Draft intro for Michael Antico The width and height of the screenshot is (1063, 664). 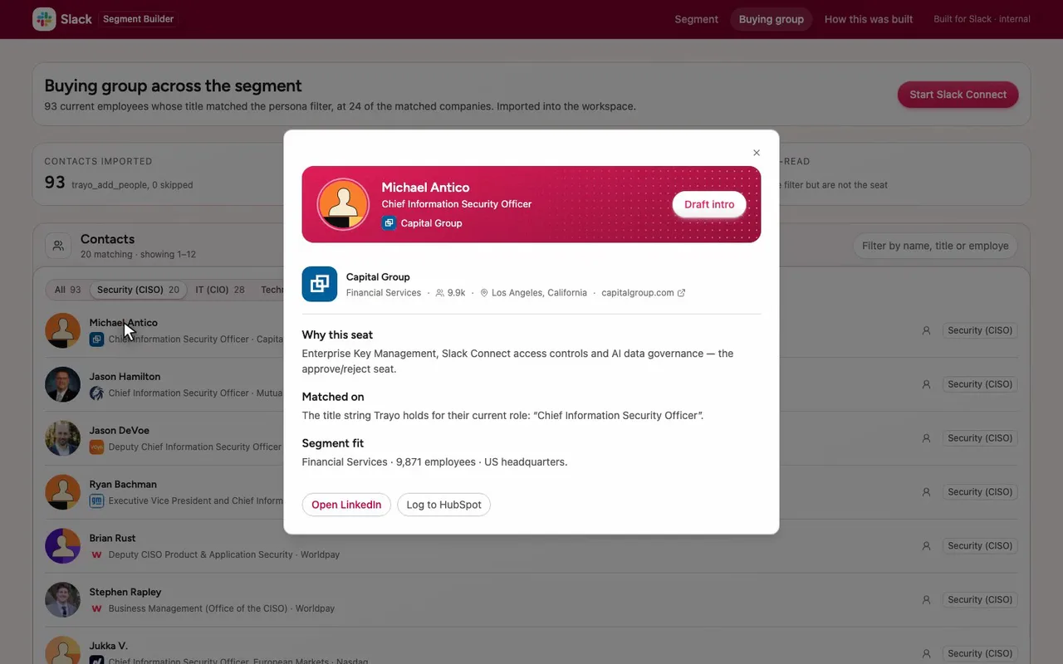click(709, 204)
